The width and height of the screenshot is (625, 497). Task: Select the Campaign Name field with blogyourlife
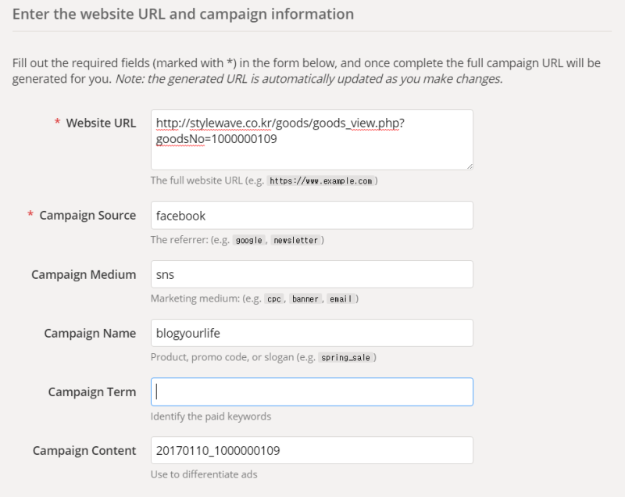(x=312, y=333)
